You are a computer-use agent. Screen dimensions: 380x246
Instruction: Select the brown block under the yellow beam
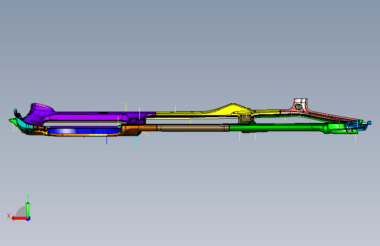click(246, 119)
